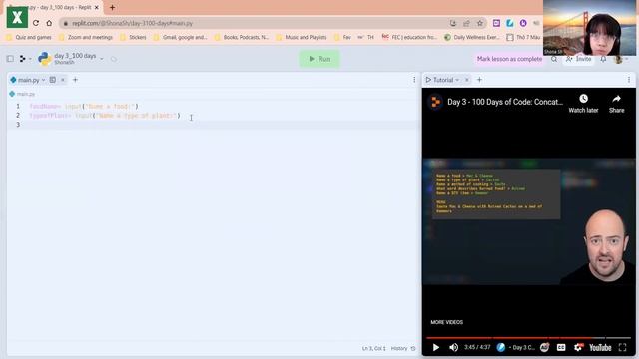Click the share page icon in address bar
The width and height of the screenshot is (639, 359).
coord(466,23)
